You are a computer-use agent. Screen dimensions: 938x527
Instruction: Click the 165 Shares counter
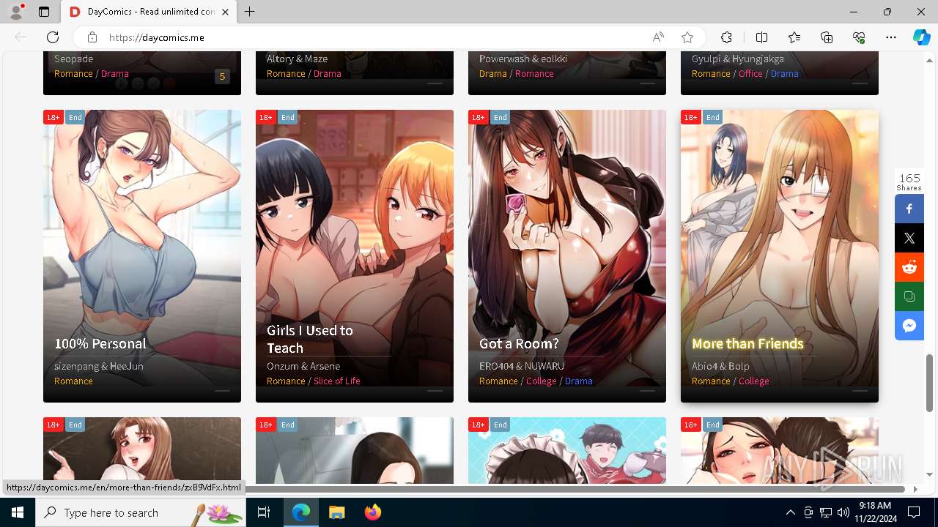(909, 182)
